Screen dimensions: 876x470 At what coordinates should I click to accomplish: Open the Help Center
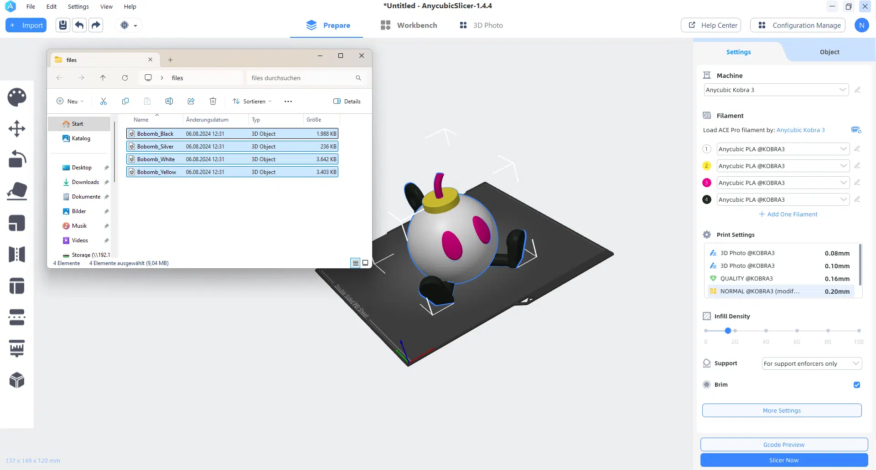[711, 26]
